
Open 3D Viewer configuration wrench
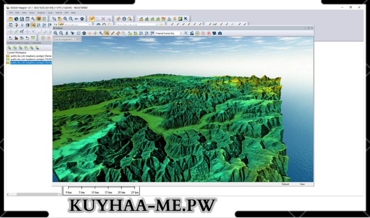point(101,33)
